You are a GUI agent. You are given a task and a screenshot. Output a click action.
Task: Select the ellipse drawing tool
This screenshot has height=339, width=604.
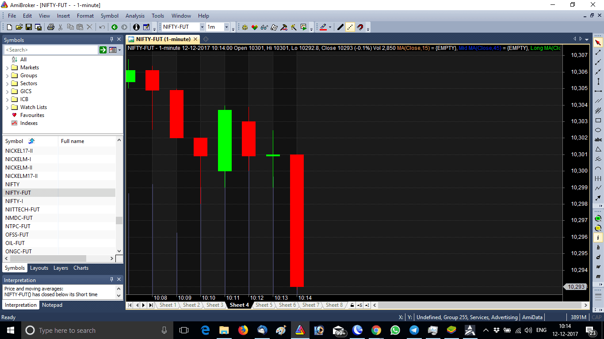click(x=598, y=130)
